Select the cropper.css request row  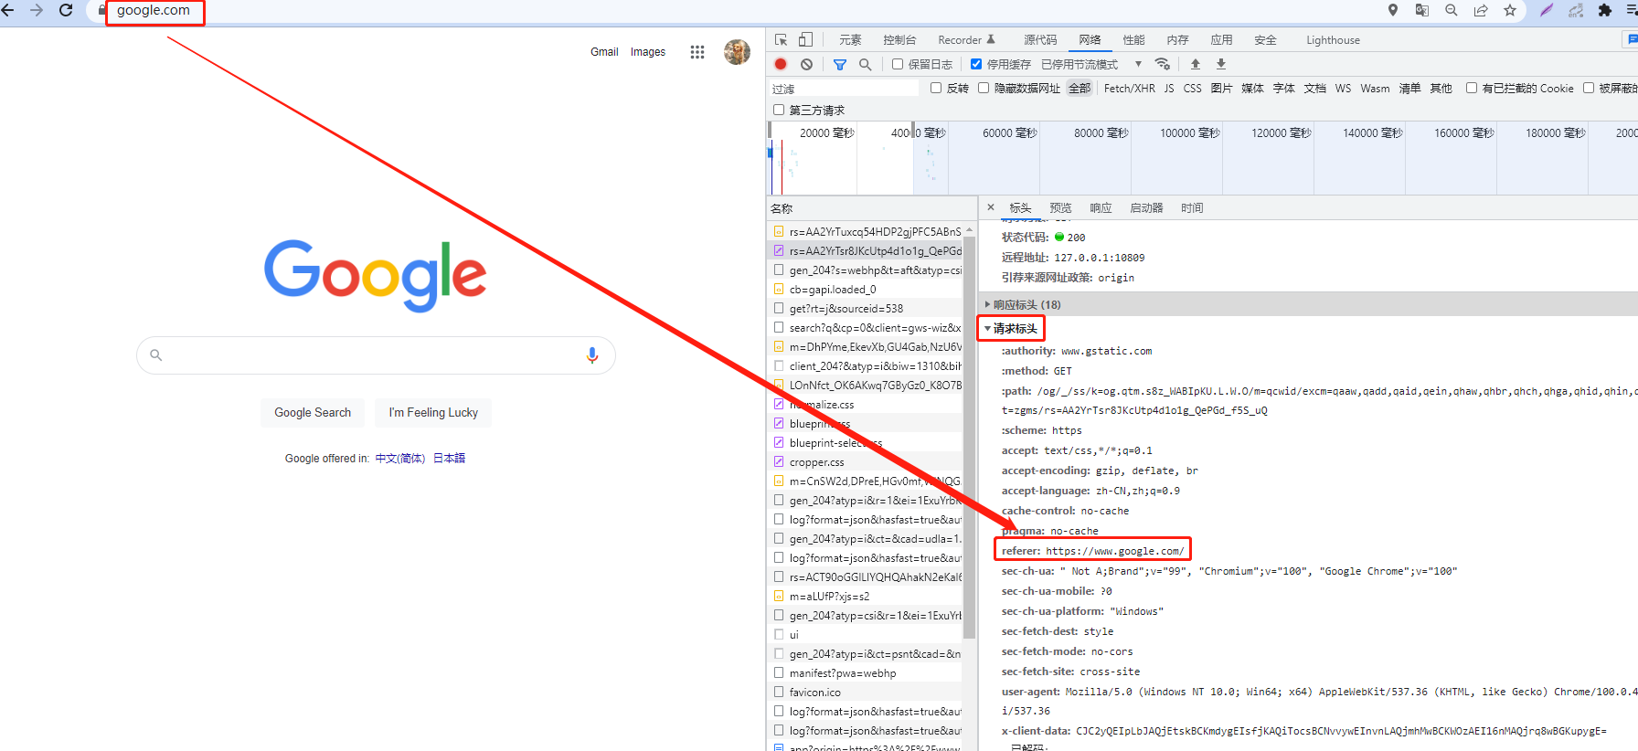click(866, 461)
